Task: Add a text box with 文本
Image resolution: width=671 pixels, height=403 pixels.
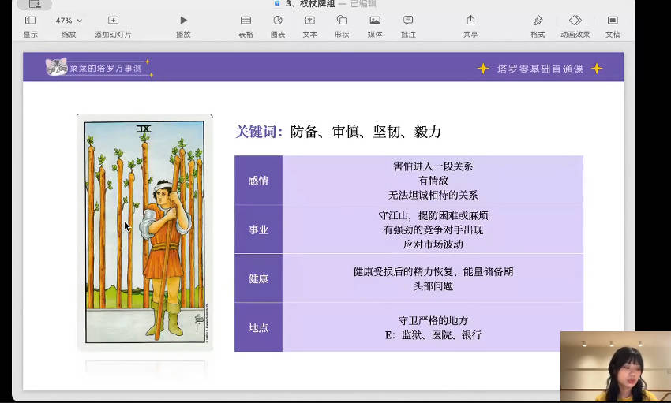Action: point(309,21)
